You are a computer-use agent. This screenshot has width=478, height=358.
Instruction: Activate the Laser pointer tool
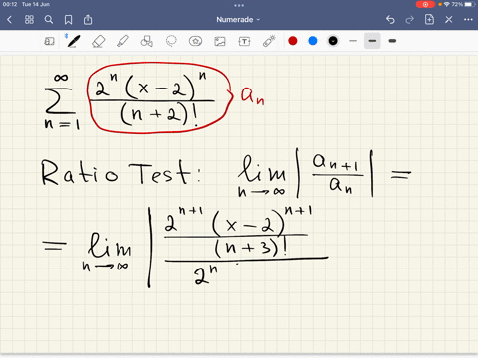tap(269, 41)
